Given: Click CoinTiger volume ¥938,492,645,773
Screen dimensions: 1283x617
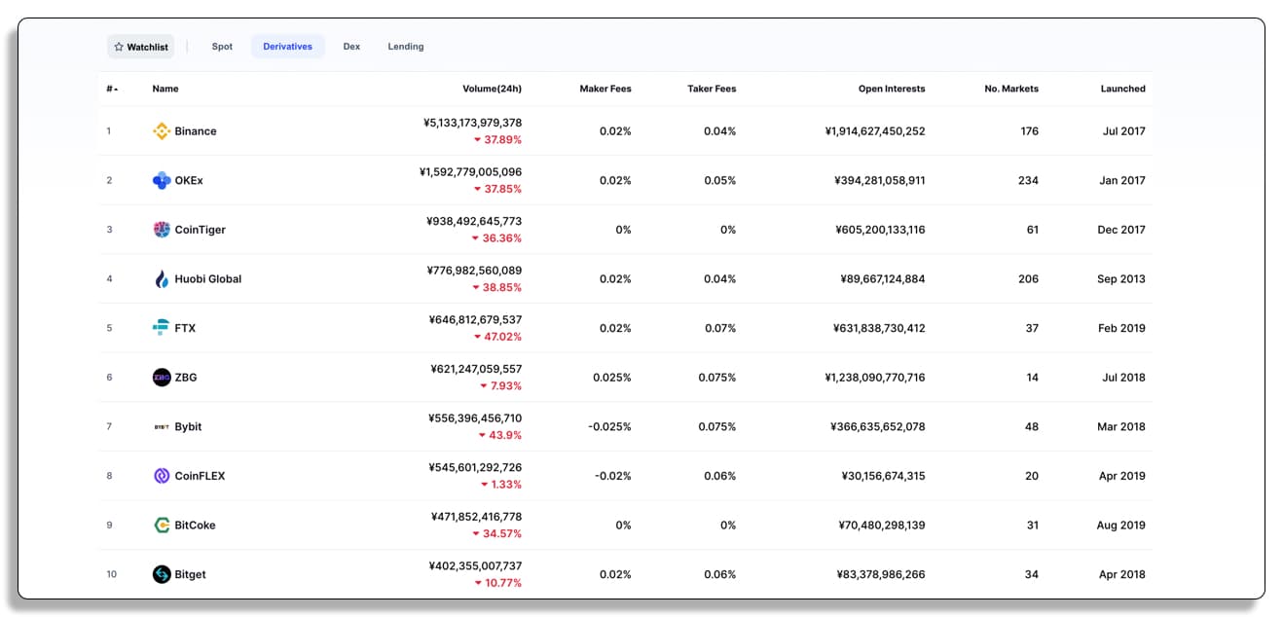Looking at the screenshot, I should [x=474, y=222].
